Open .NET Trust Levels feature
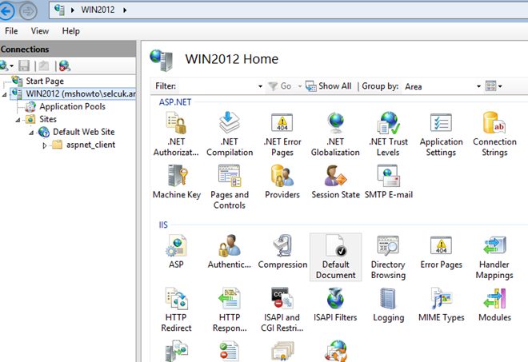 coord(388,134)
